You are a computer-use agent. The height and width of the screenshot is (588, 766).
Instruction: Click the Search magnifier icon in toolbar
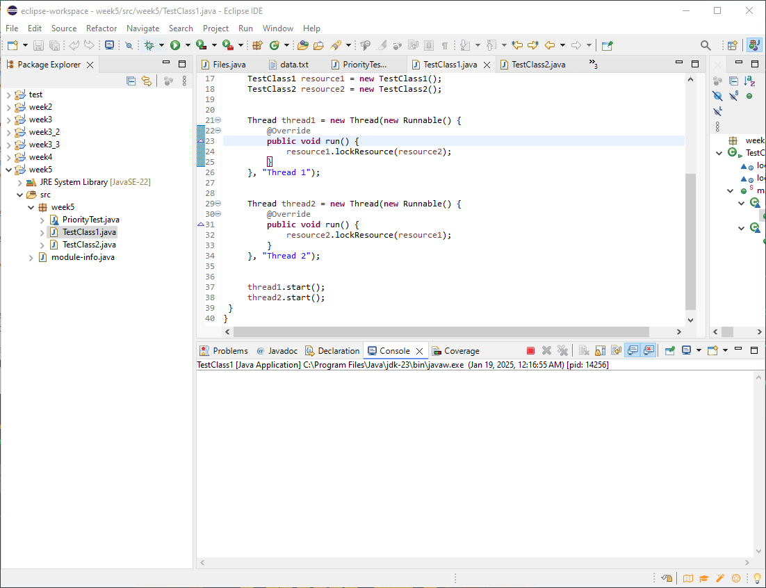tap(706, 45)
